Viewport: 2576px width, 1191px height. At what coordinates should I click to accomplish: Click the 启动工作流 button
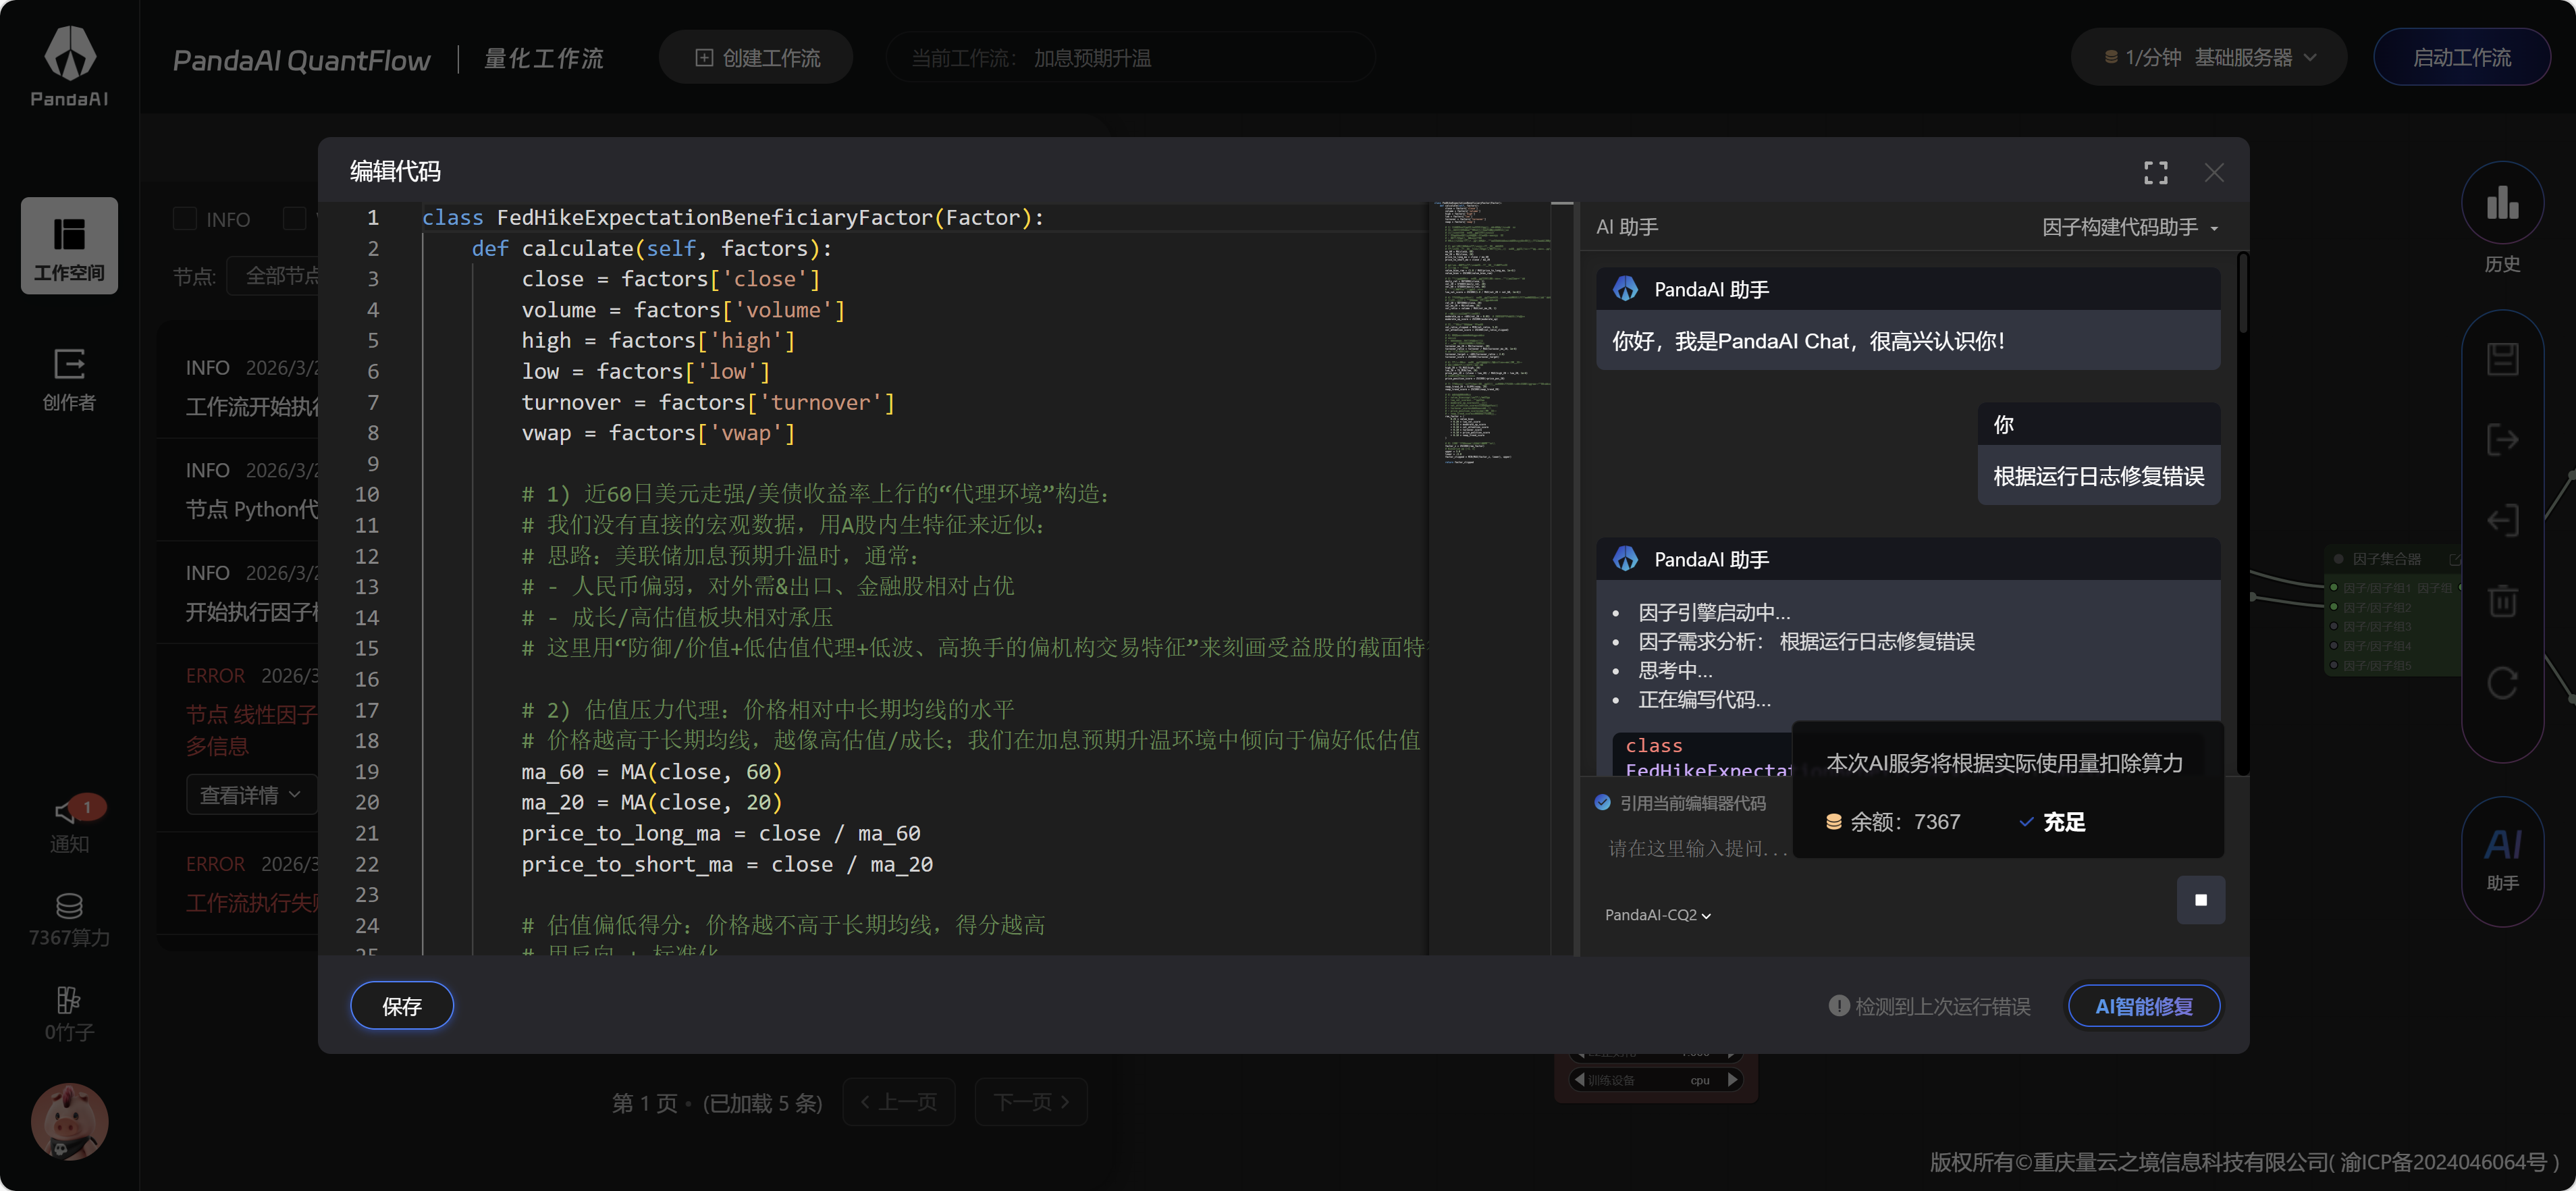point(2462,57)
